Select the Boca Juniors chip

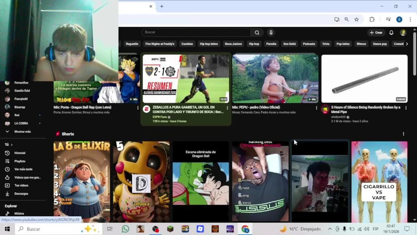pos(233,44)
